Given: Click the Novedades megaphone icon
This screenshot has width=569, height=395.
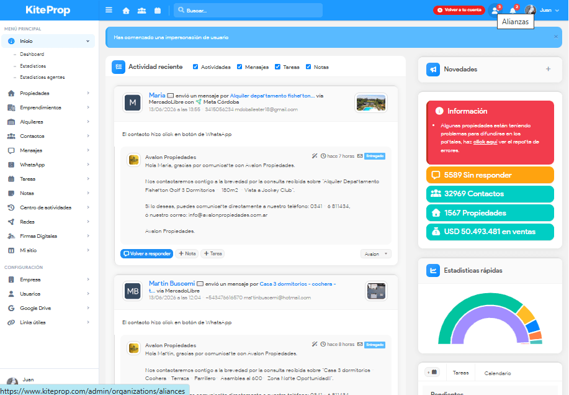Looking at the screenshot, I should coord(433,70).
